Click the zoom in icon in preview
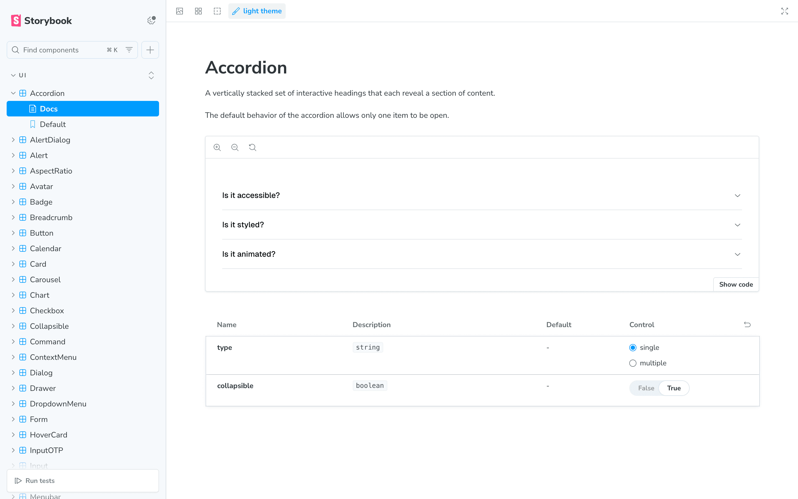798x499 pixels. 217,147
